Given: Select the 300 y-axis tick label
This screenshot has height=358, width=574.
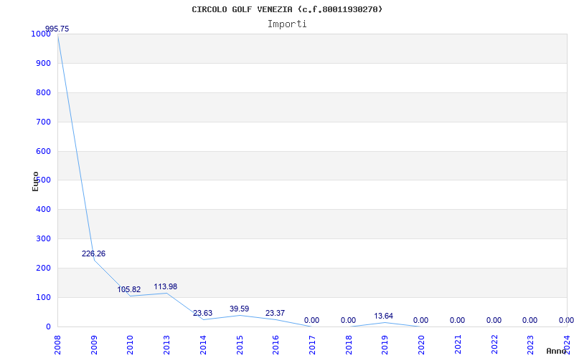Looking at the screenshot, I should point(43,238).
